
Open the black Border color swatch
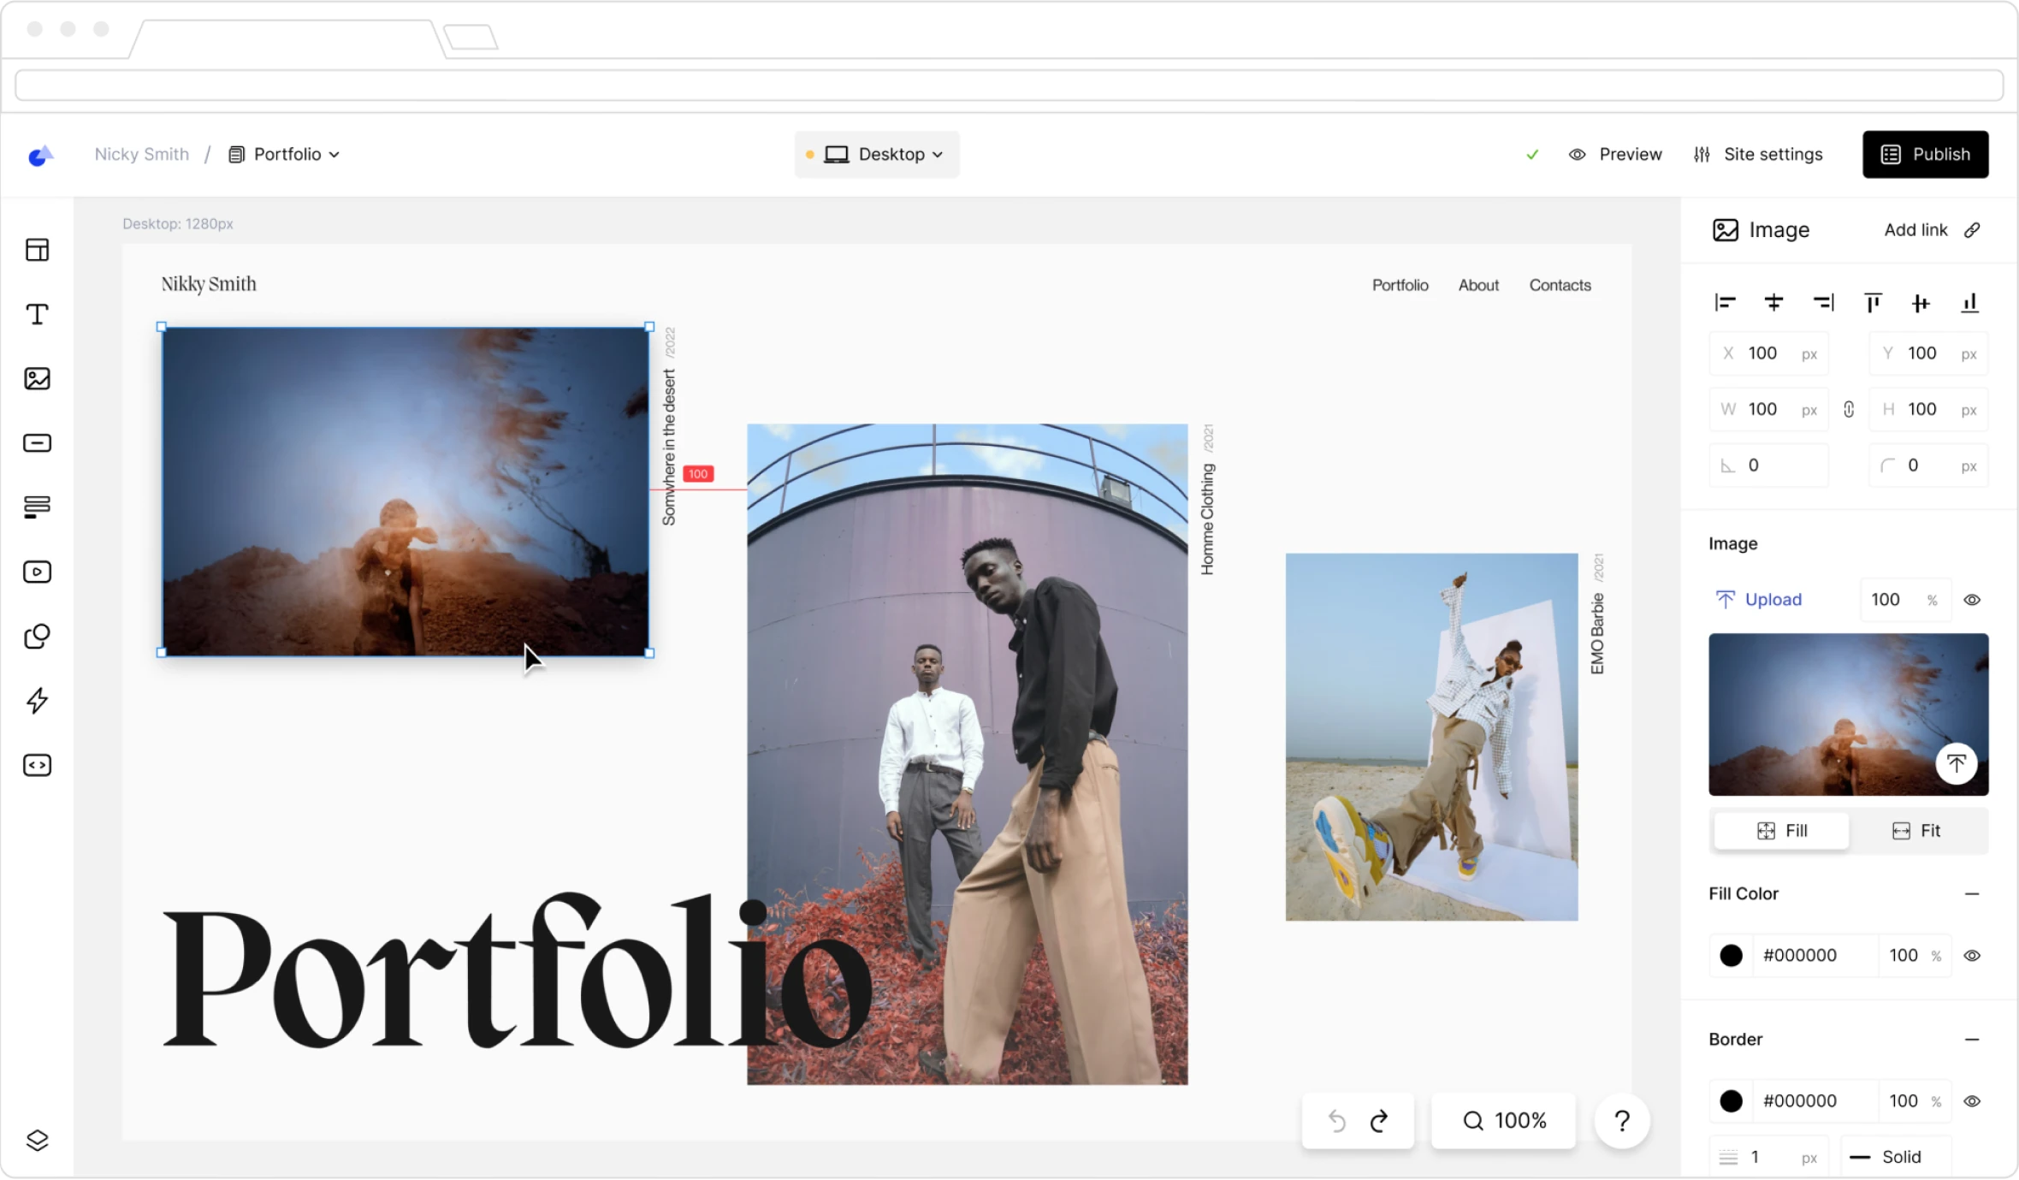1731,1101
